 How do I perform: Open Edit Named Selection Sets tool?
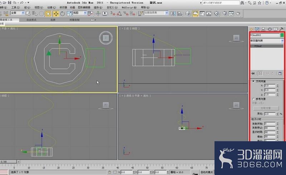[x=140, y=14]
